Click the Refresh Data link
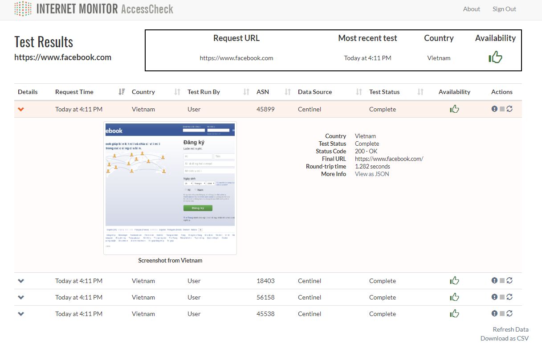 [x=510, y=329]
